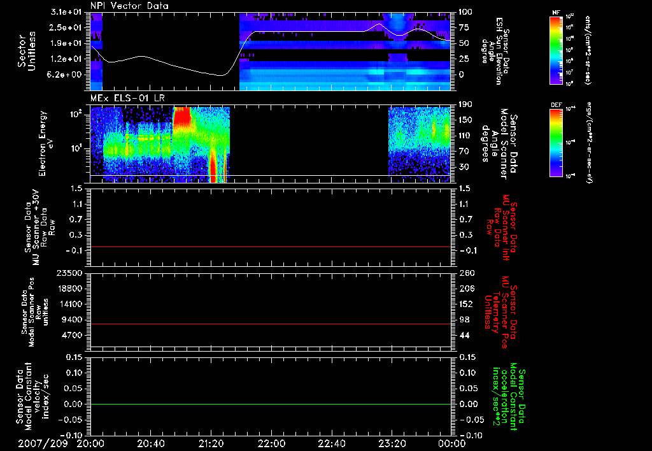Click the red MU Scanner raw data line
Image resolution: width=652 pixels, height=451 pixels.
pos(271,247)
